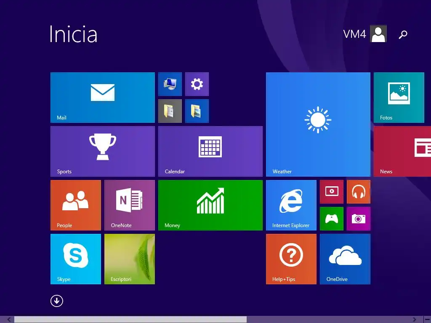Click the scrollbar left arrow
The height and width of the screenshot is (323, 431).
(9, 320)
